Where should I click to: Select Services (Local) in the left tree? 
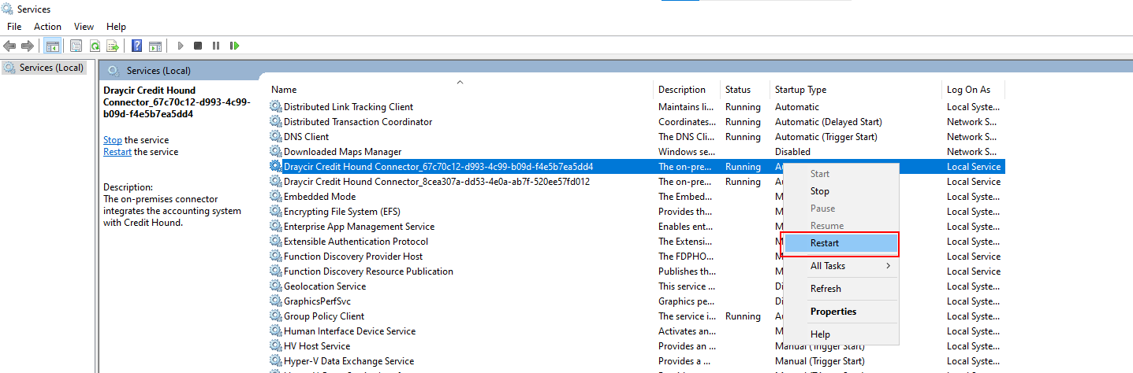coord(51,68)
